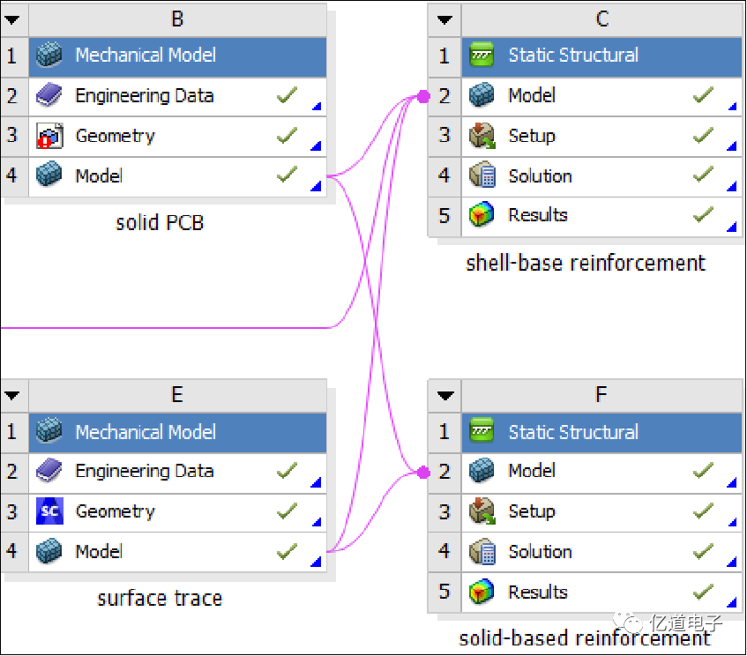Click the Engineering Data book icon in system B
Screen dimensions: 747x656
tap(49, 95)
